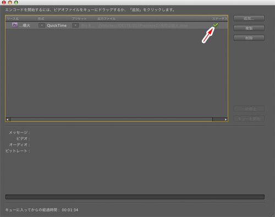
Task: Open the format dropdown beside QuickTime
Action: click(42, 25)
